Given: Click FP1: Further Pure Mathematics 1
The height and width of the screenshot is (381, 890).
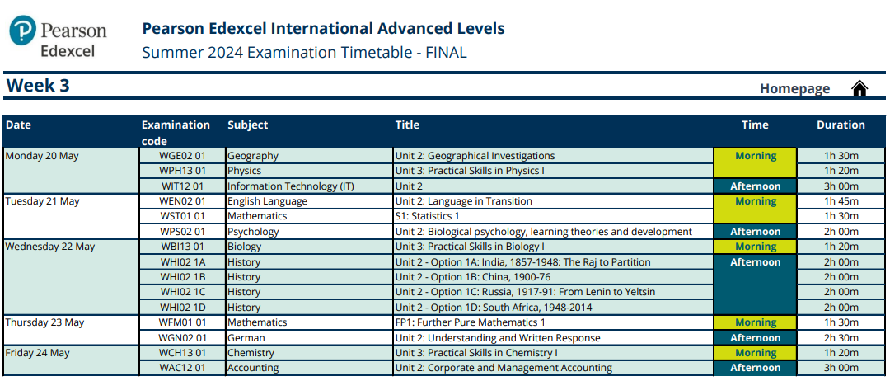Looking at the screenshot, I should 470,322.
